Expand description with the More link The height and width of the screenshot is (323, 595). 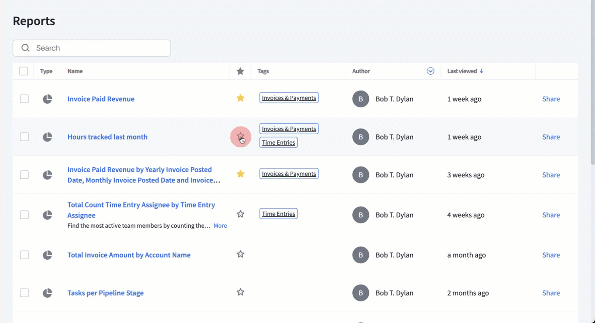point(220,226)
